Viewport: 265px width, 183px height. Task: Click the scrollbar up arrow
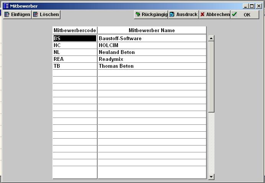211,38
